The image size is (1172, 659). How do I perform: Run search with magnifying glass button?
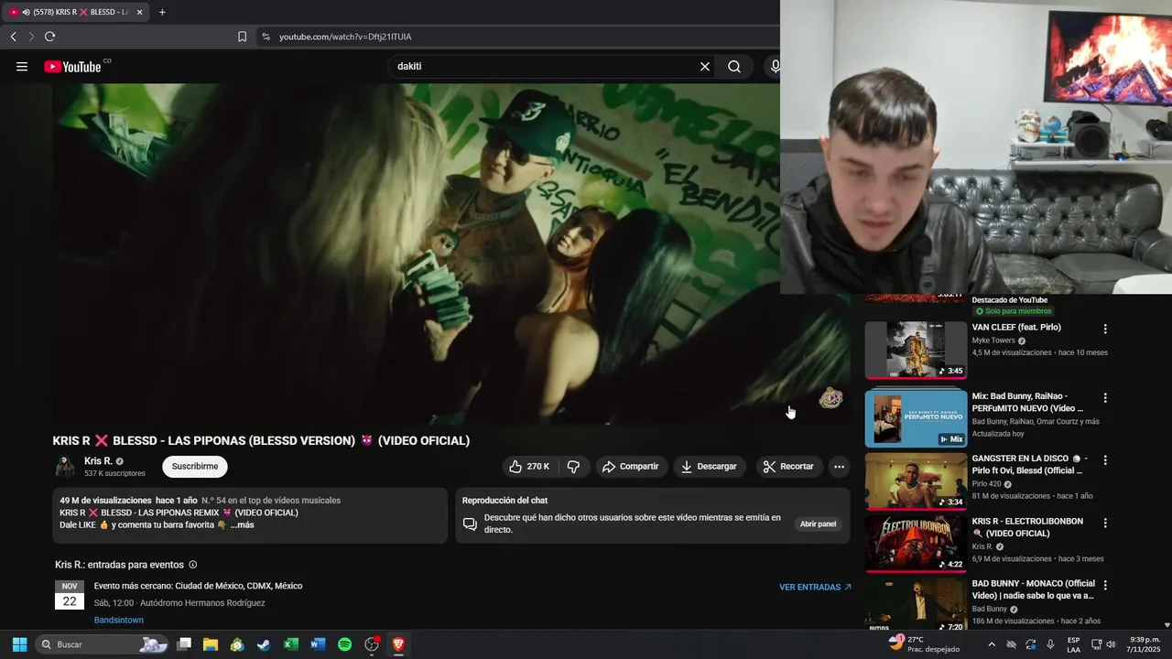(x=734, y=66)
